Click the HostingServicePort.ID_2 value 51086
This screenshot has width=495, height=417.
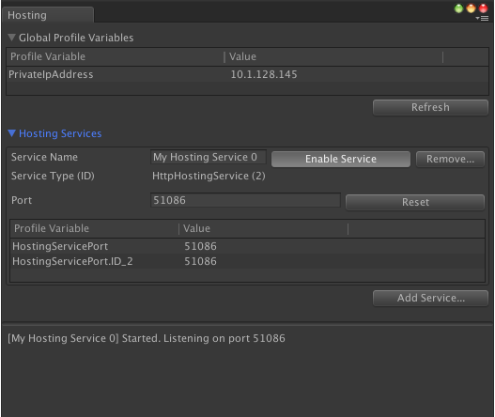(x=200, y=261)
